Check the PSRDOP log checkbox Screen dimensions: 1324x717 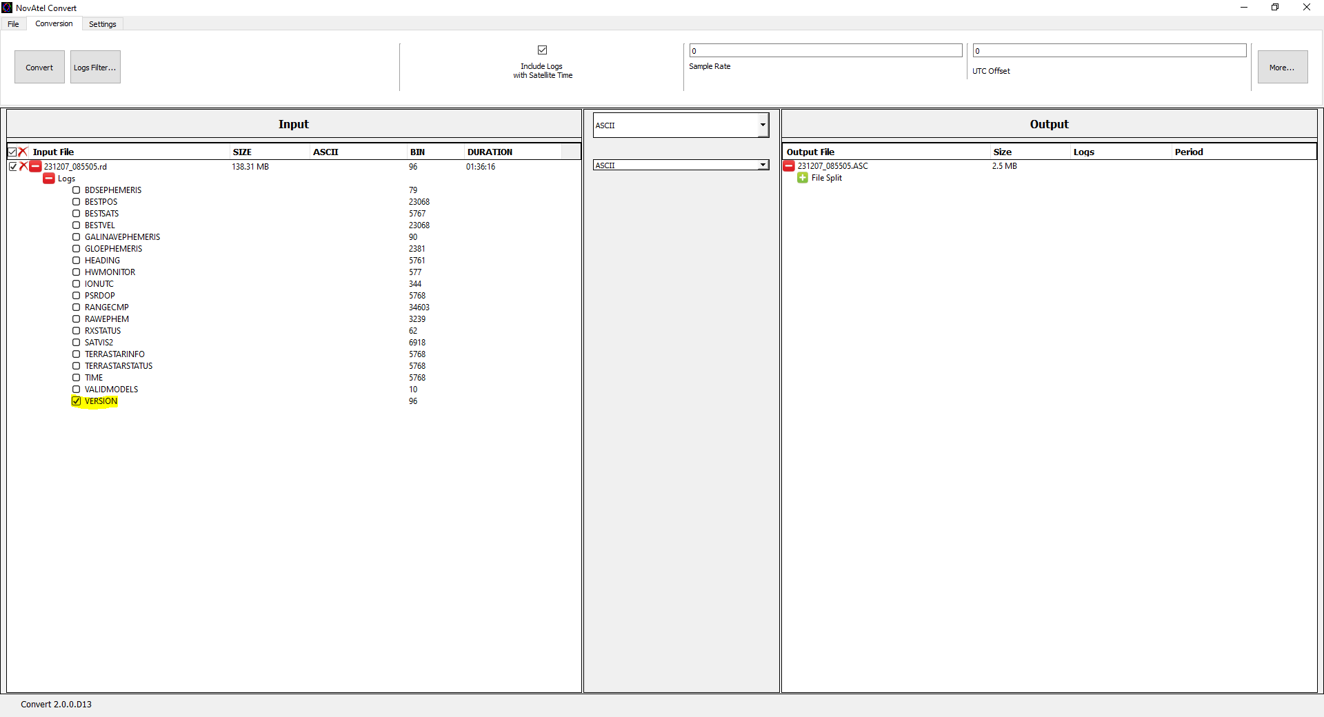(x=77, y=296)
